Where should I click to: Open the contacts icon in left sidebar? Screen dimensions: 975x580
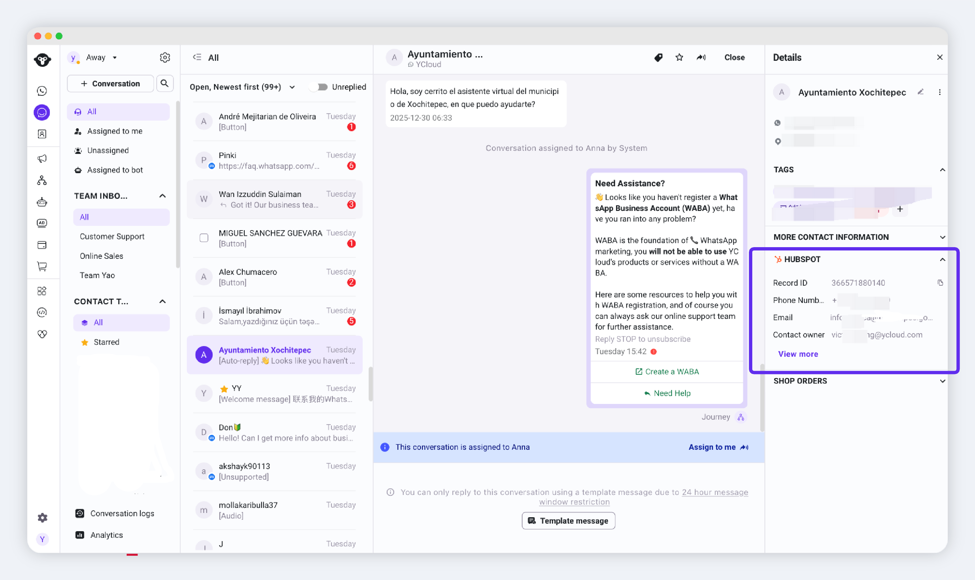[x=42, y=134]
